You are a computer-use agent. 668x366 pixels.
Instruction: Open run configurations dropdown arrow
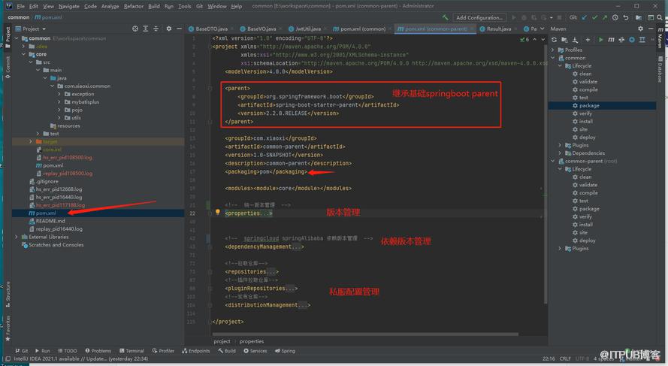click(x=552, y=17)
